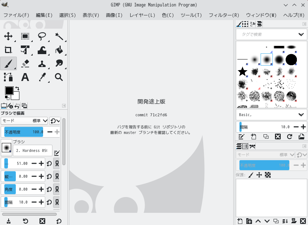Switch to Channels tab
308x225 pixels.
[245, 147]
